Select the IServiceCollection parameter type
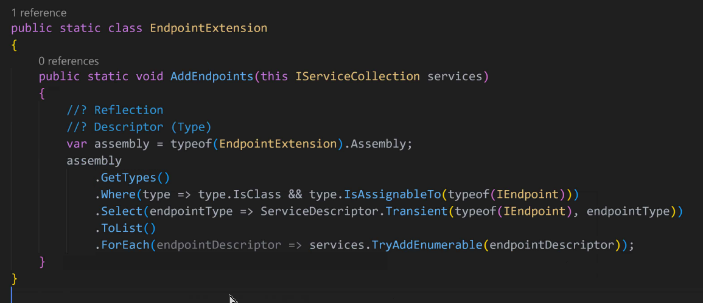The image size is (703, 303). tap(357, 77)
